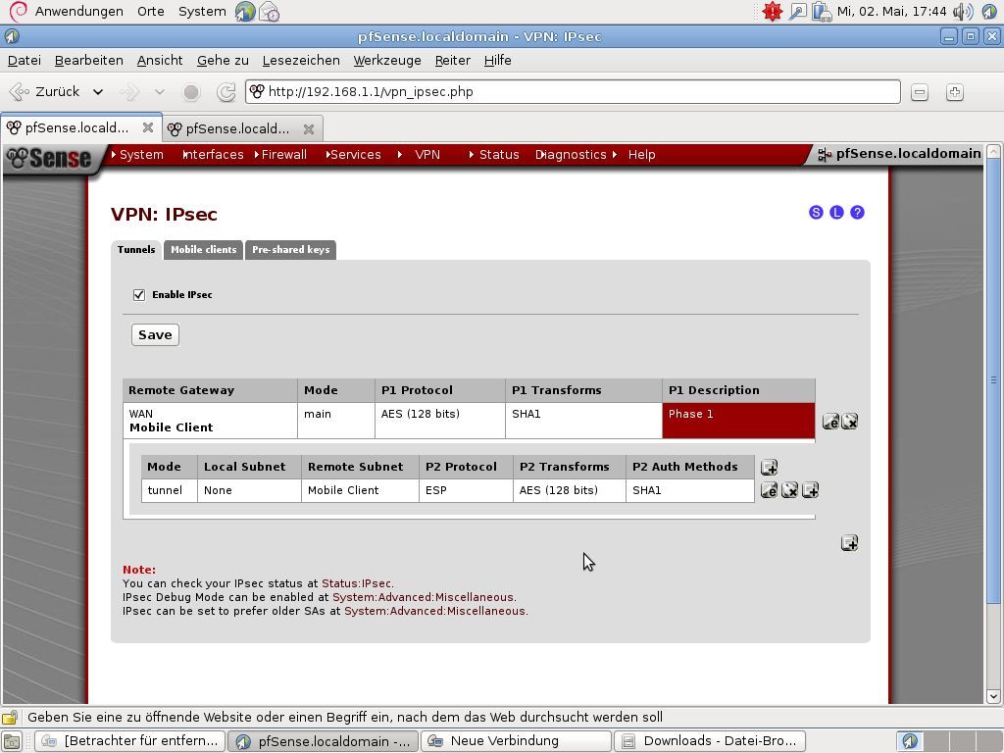Open the Status:IPsec link
Screen dimensions: 1004x753
pos(357,583)
